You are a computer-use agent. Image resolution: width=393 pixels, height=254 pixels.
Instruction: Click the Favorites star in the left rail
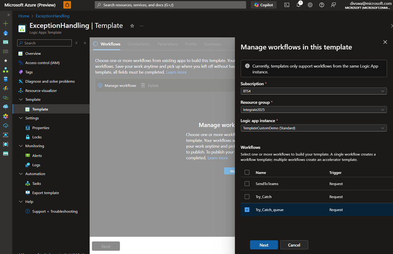pyautogui.click(x=6, y=61)
